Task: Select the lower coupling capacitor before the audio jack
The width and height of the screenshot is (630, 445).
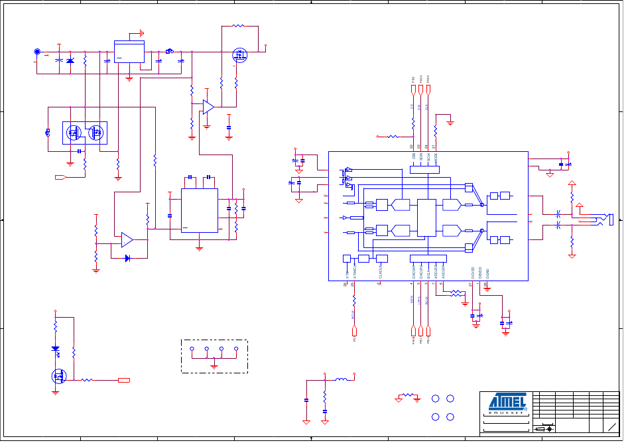Action: click(x=558, y=225)
